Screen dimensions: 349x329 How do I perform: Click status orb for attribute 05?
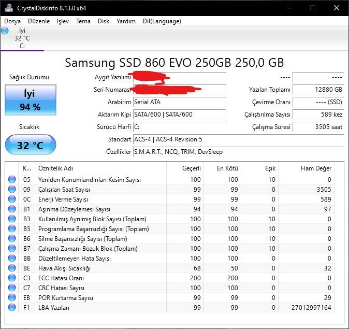[12, 180]
